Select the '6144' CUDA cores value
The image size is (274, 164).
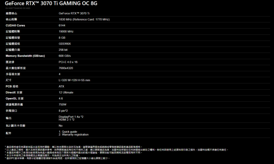(62, 25)
